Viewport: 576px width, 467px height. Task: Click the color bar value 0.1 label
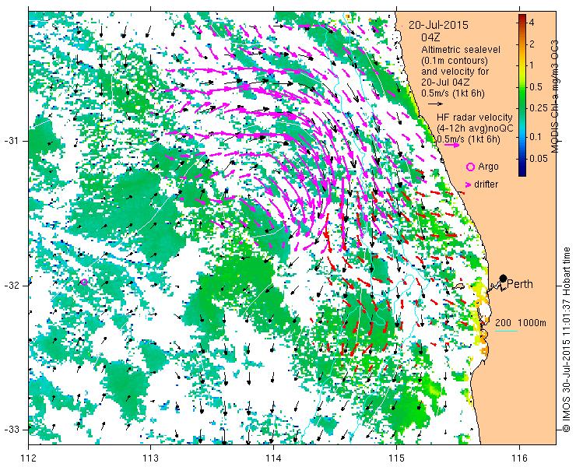tap(536, 137)
